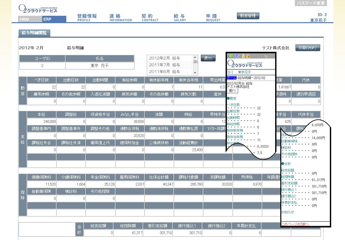Click the 給与明細閲覧 tab label
The image size is (345, 240).
34,33
